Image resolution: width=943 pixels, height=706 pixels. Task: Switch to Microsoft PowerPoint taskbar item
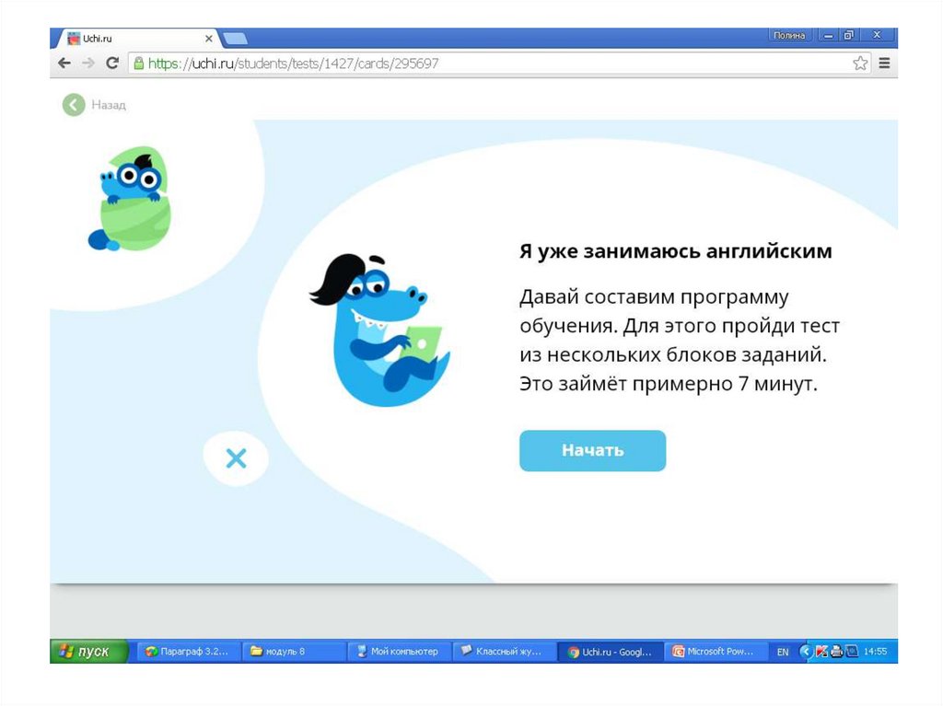(716, 652)
